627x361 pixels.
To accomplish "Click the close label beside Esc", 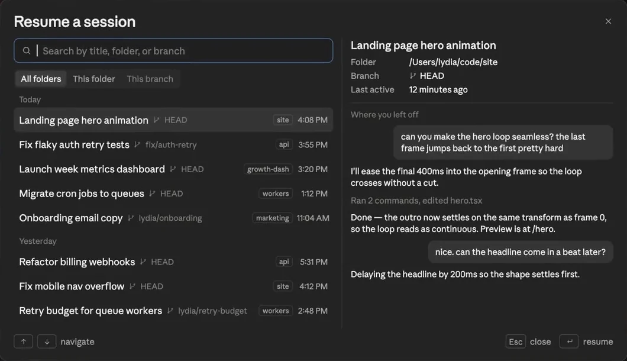I will pyautogui.click(x=540, y=342).
